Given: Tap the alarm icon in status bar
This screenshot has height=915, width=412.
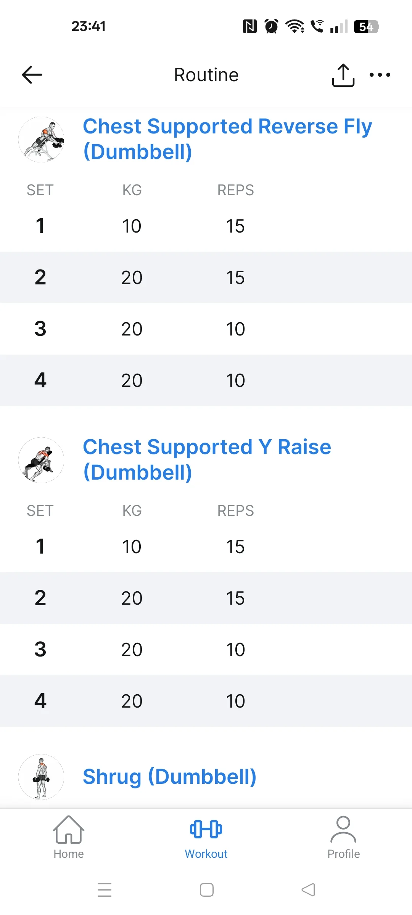Looking at the screenshot, I should point(271,26).
